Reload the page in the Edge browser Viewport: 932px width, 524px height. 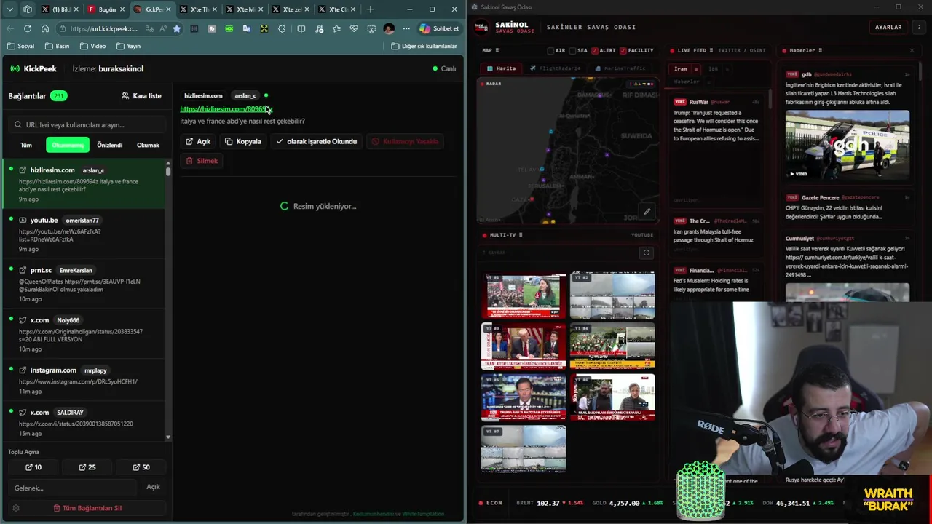(28, 28)
